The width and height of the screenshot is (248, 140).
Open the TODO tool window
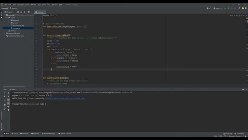pos(15,134)
